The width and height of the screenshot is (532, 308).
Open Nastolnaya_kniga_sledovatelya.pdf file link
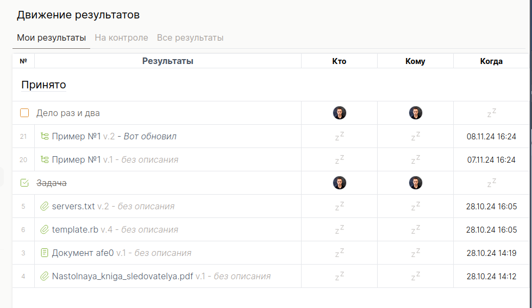click(x=122, y=276)
